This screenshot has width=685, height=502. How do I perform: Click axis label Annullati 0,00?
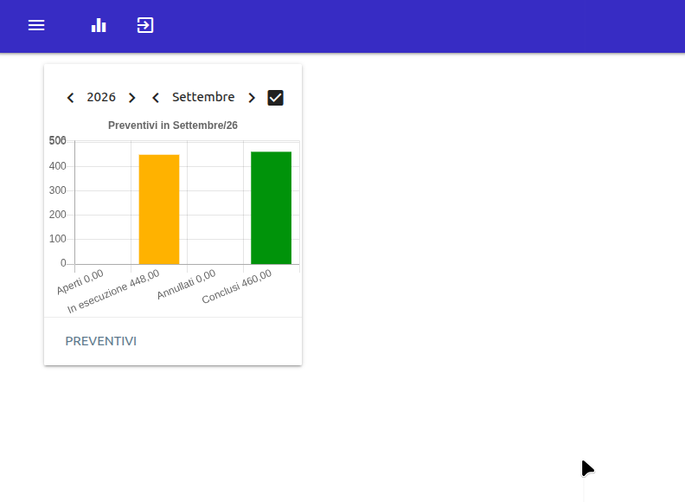click(186, 284)
